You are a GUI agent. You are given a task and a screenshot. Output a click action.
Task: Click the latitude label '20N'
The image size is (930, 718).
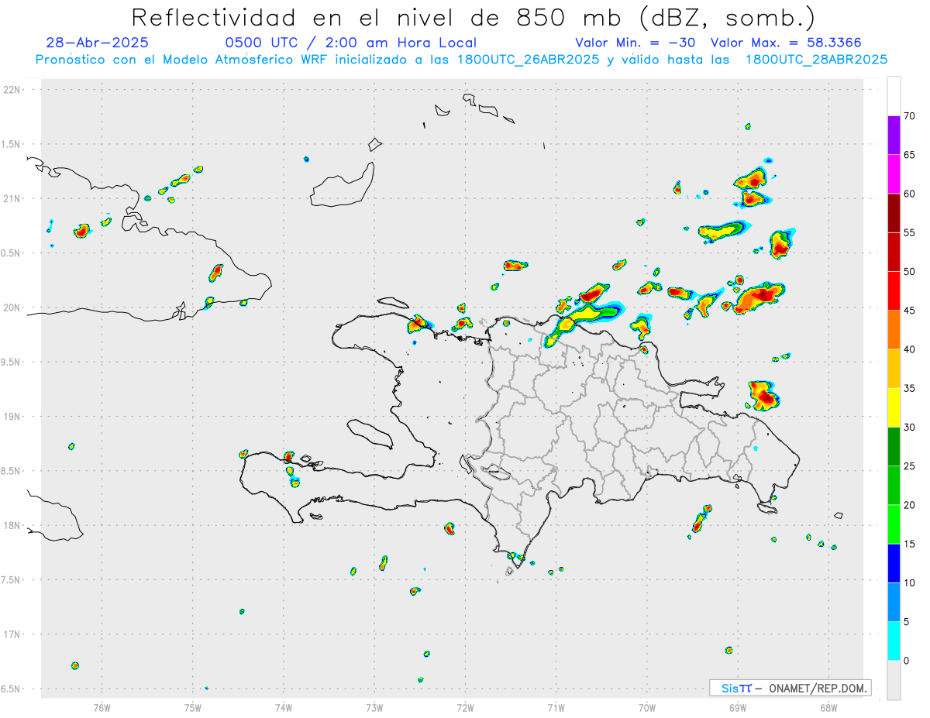point(12,307)
